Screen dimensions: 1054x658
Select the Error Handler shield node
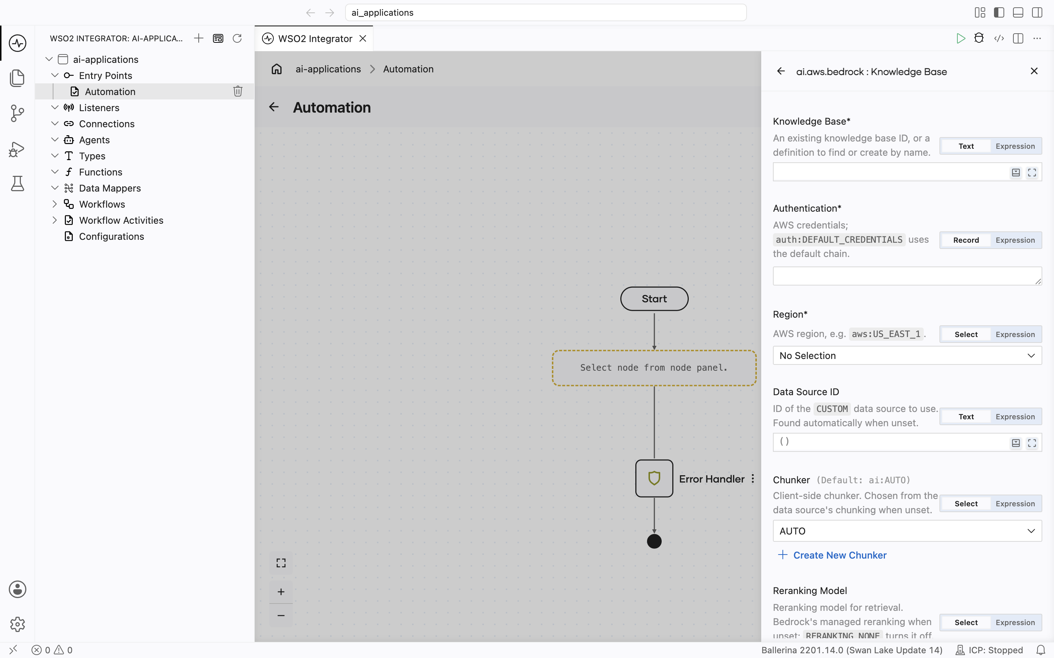(654, 478)
